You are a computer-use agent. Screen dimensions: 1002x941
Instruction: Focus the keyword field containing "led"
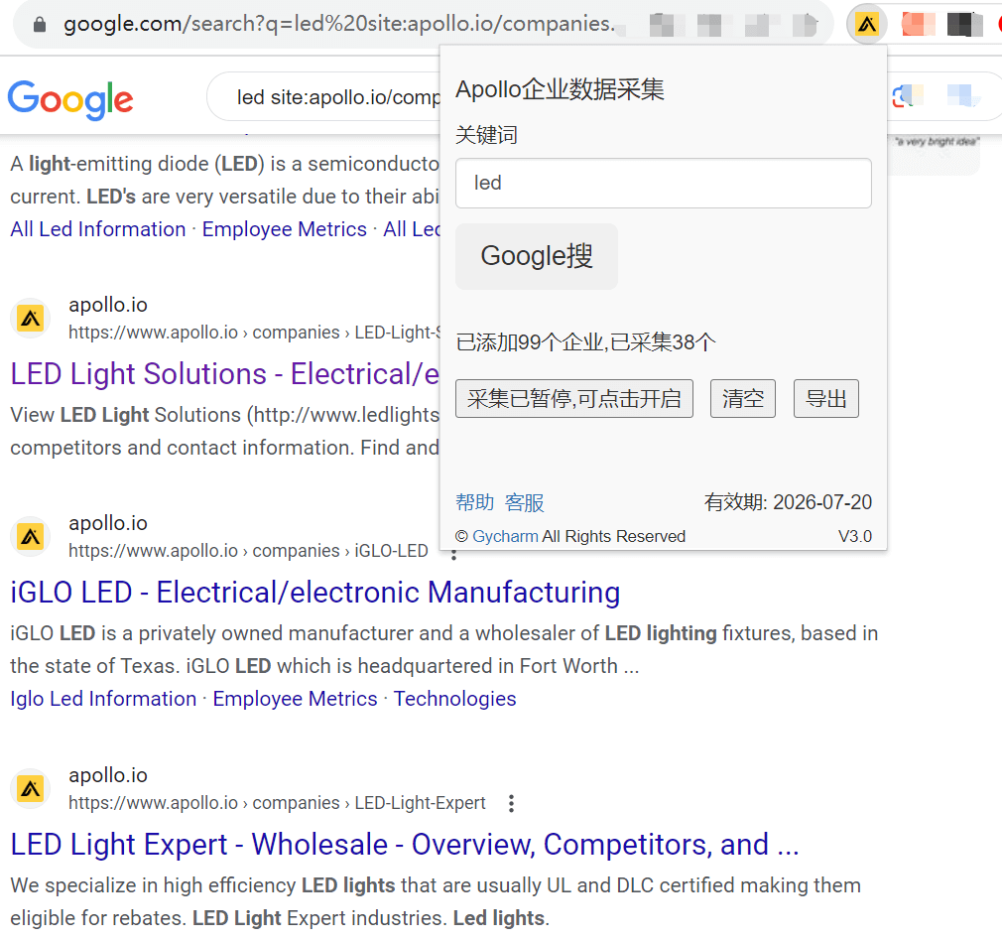pyautogui.click(x=664, y=183)
